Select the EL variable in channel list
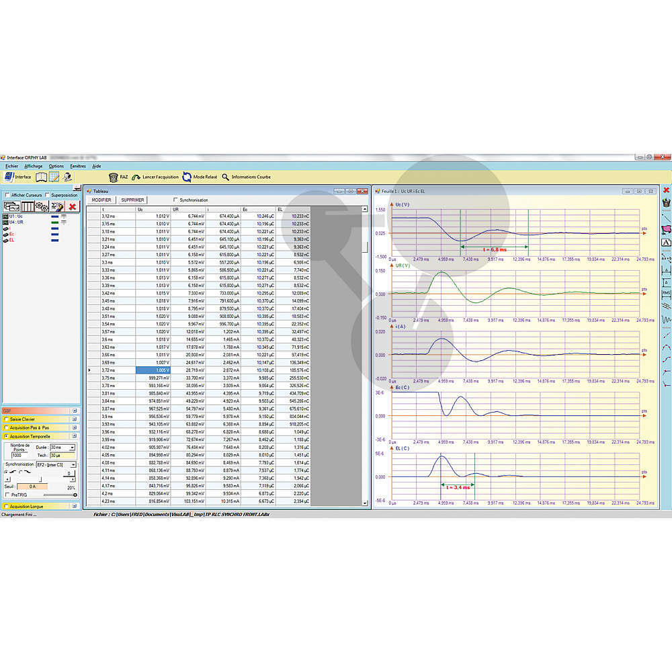 tap(9, 241)
